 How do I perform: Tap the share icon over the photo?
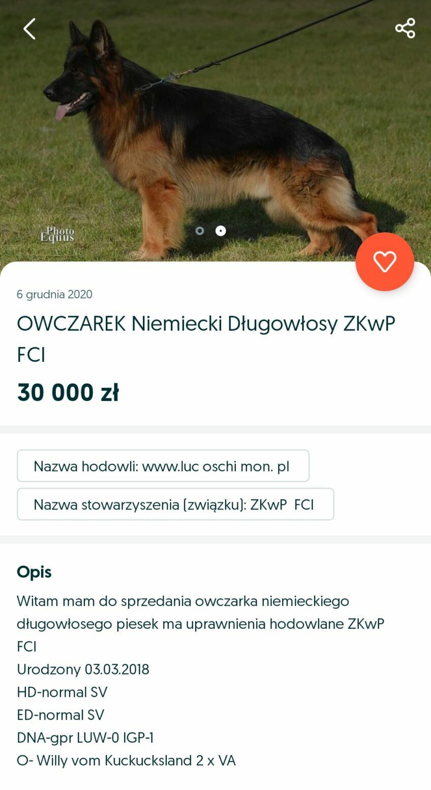[x=405, y=28]
